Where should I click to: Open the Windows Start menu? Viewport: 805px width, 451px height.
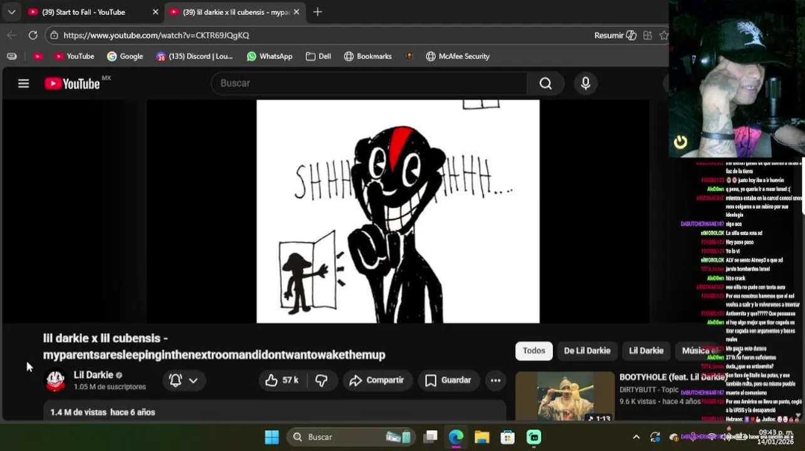pos(271,437)
